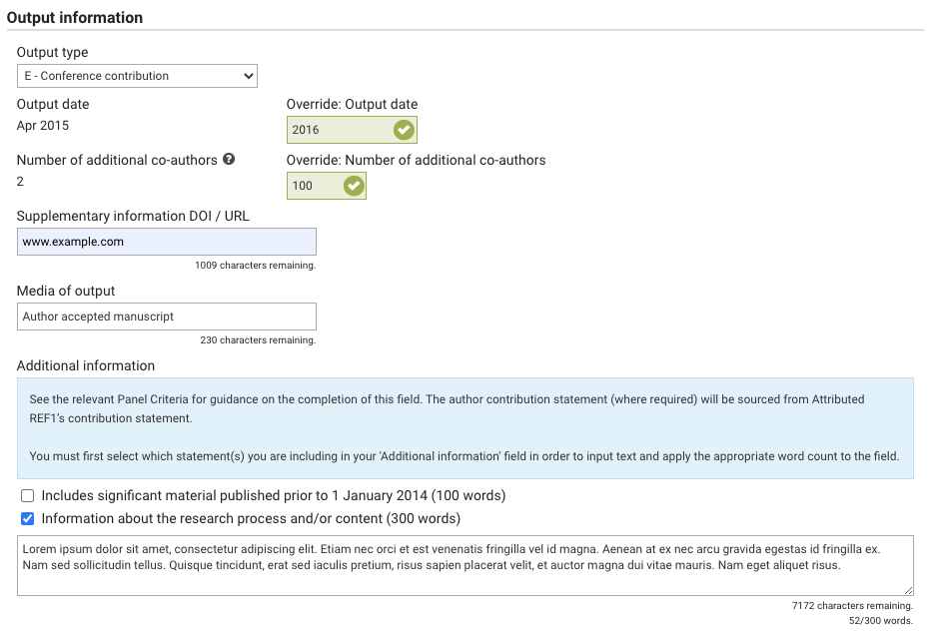This screenshot has height=639, width=932.
Task: Click the 'Output type' field label
Action: [52, 52]
